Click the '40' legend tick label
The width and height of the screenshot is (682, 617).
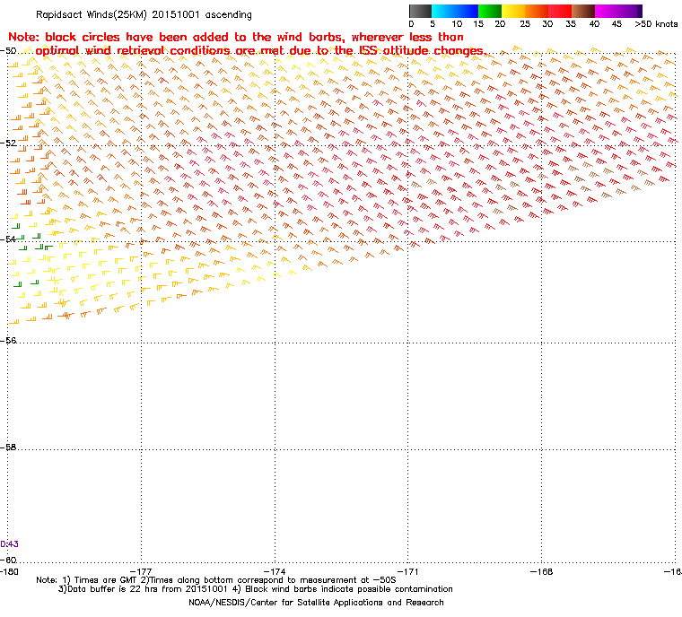pyautogui.click(x=594, y=24)
